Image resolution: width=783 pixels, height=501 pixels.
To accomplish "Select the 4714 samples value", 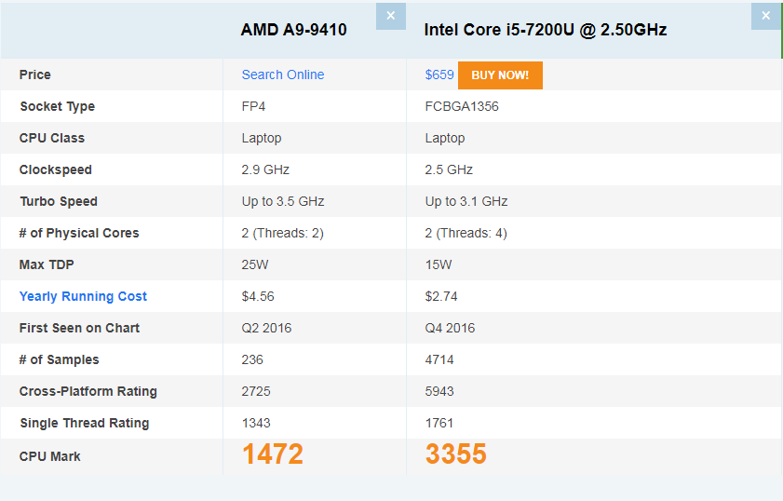I will [439, 359].
